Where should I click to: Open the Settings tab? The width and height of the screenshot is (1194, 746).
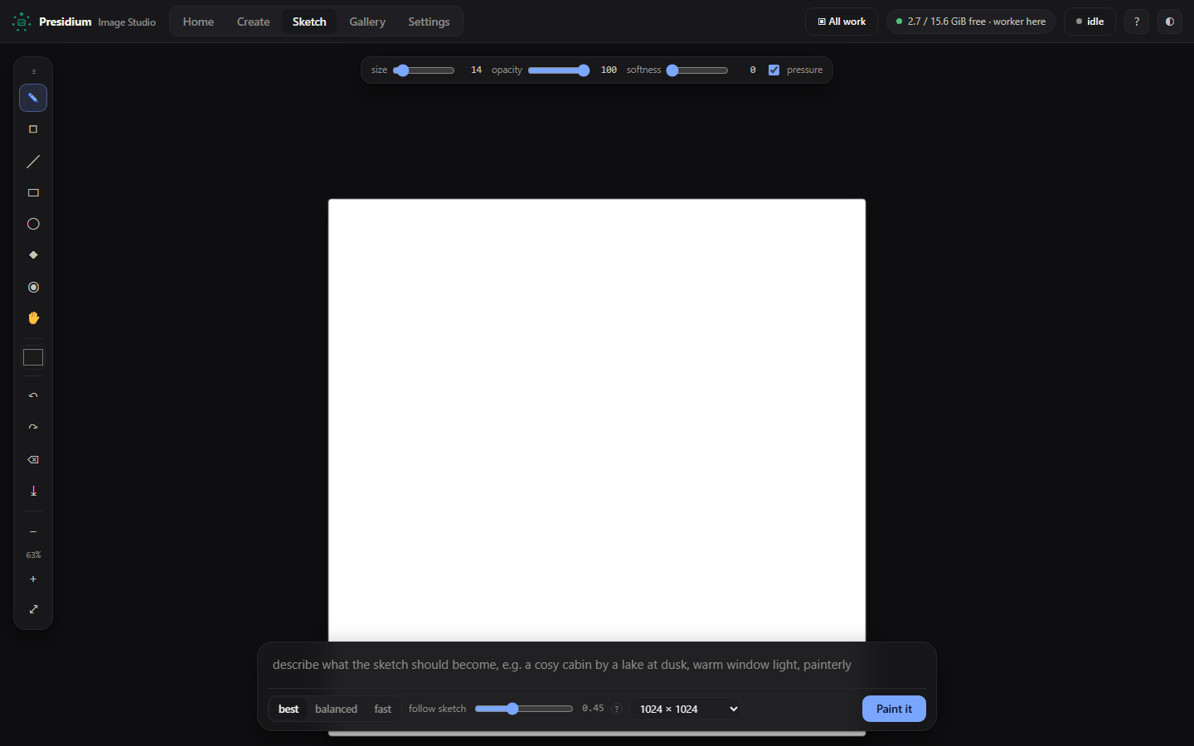pos(429,22)
